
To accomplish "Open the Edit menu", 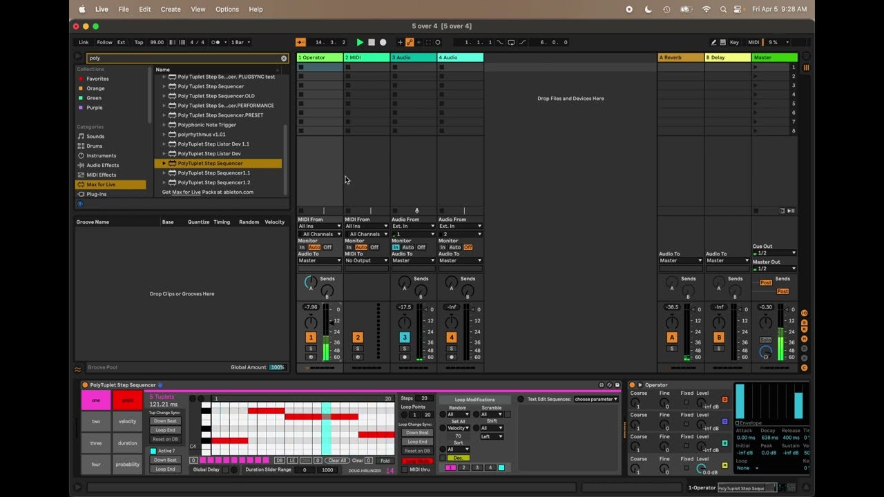I will point(145,9).
